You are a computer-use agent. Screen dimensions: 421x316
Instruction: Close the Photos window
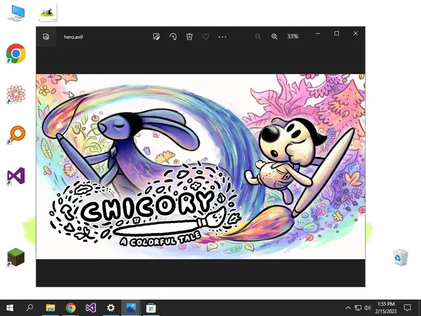pyautogui.click(x=356, y=34)
